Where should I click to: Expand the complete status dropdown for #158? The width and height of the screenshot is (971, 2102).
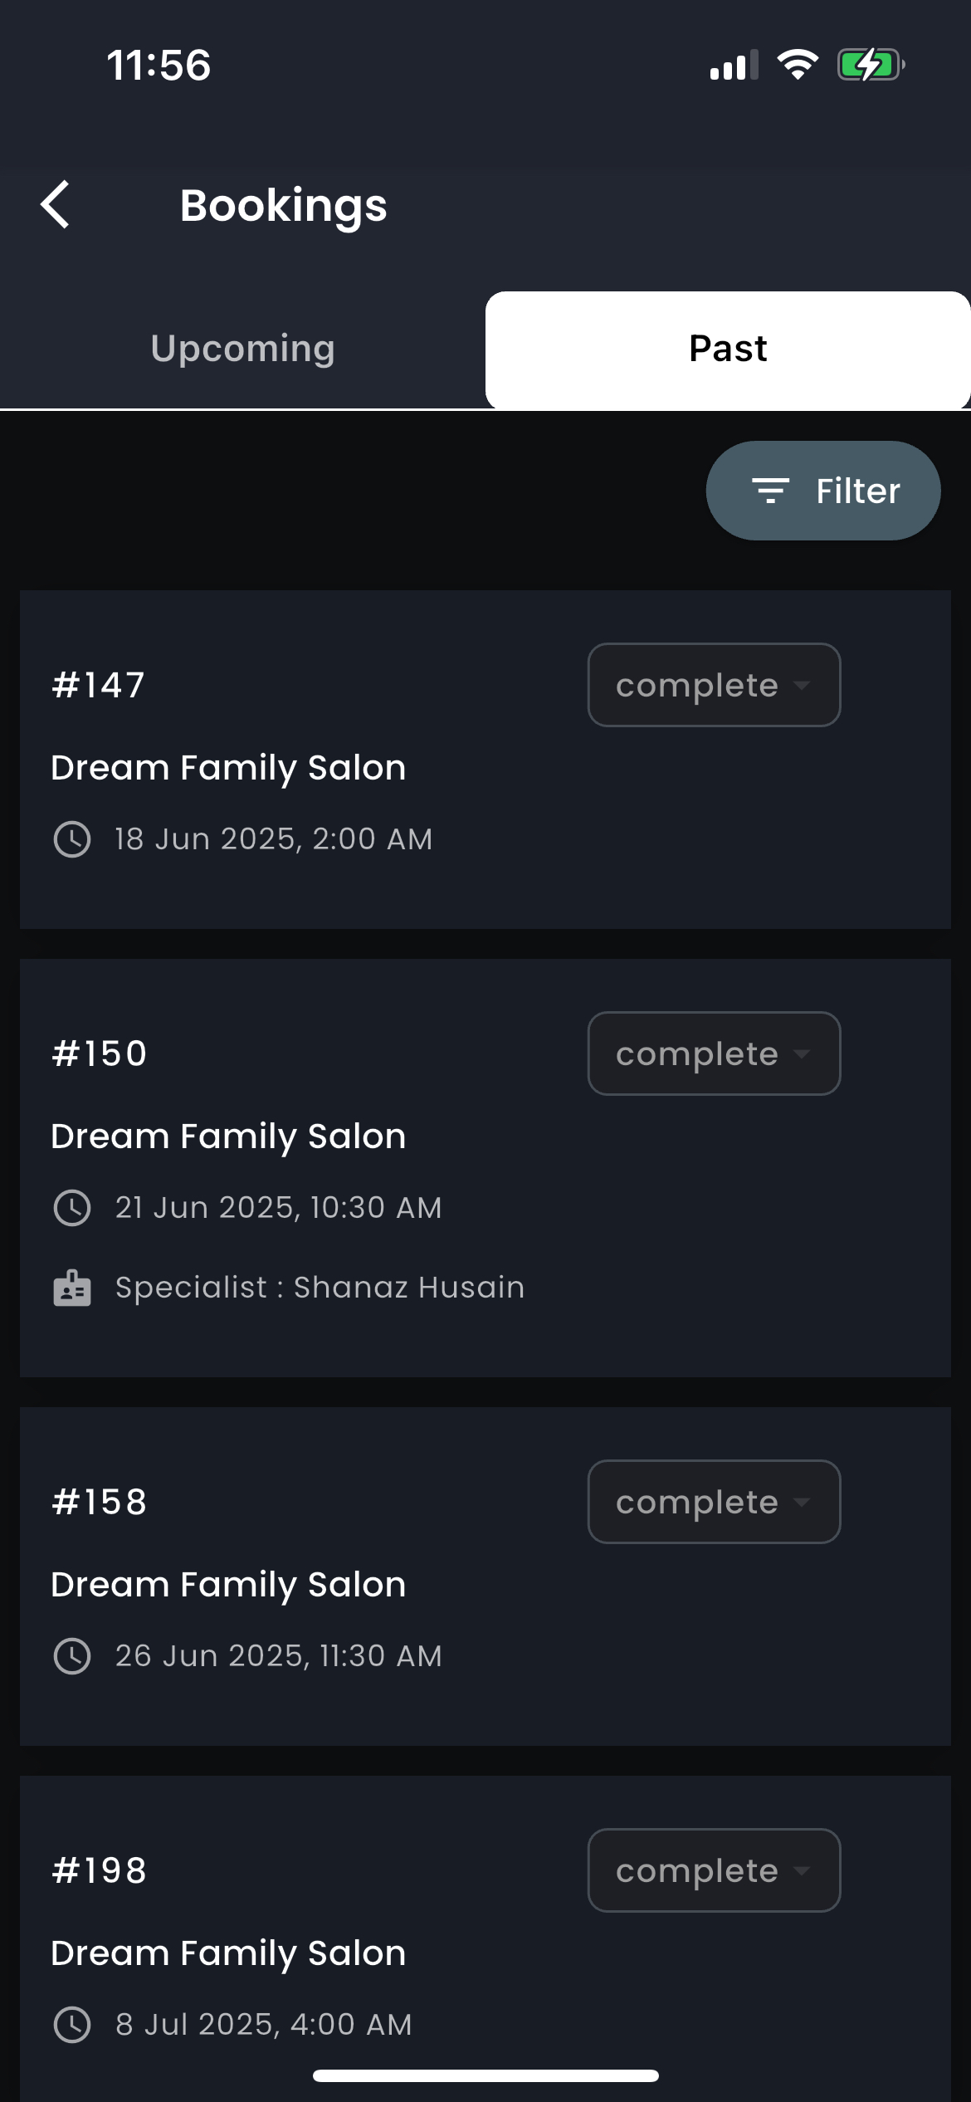click(x=714, y=1502)
